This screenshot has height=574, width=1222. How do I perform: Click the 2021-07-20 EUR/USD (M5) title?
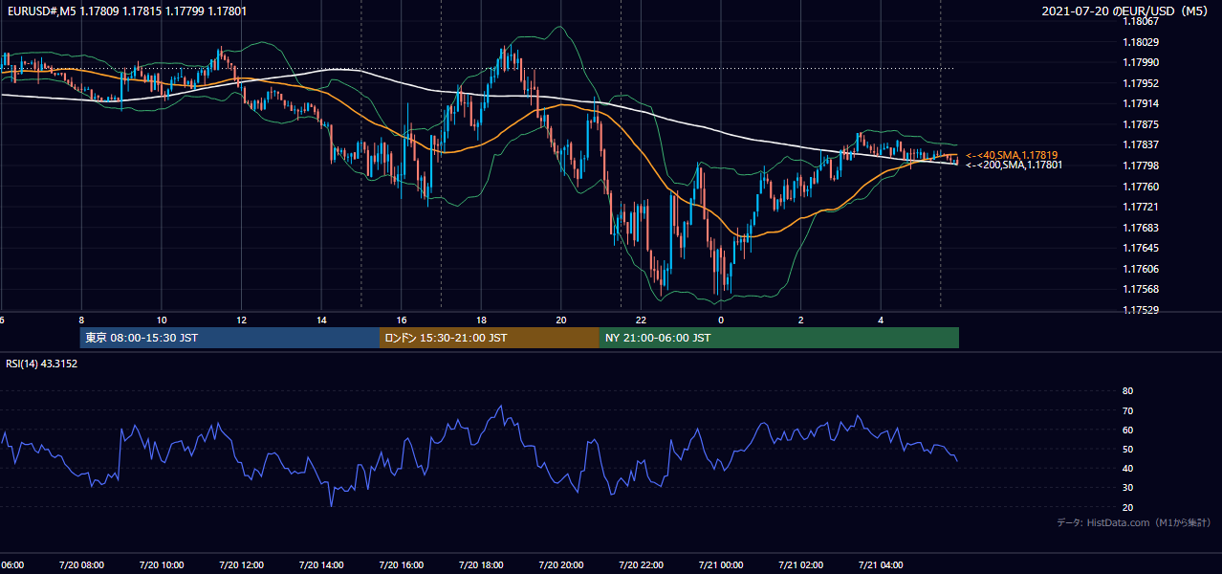1124,11
